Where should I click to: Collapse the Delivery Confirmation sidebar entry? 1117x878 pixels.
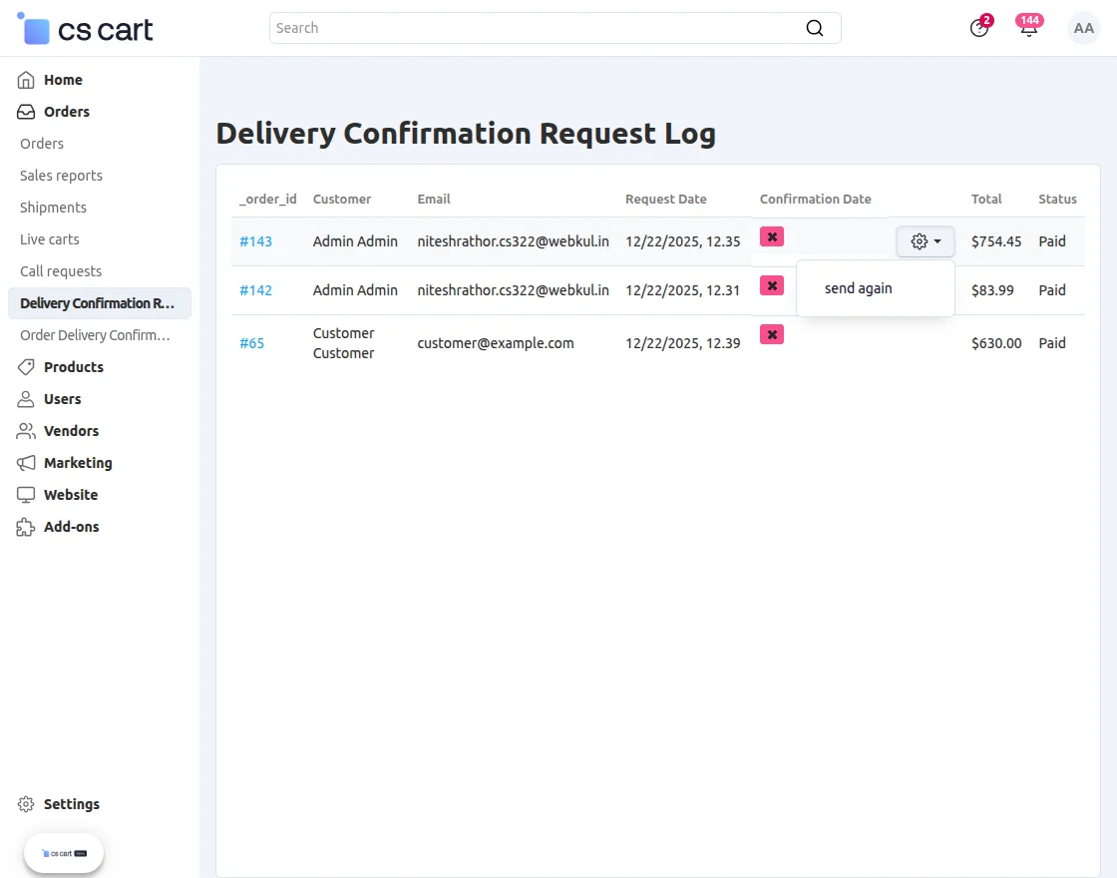tap(100, 303)
